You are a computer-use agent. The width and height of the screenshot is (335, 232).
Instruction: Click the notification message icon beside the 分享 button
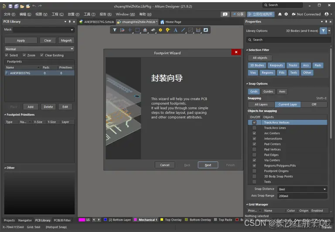[x=225, y=14]
